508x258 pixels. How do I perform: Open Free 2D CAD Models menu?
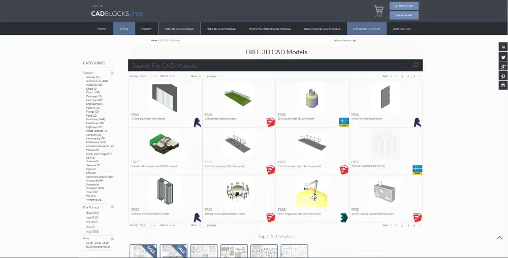[x=221, y=29]
